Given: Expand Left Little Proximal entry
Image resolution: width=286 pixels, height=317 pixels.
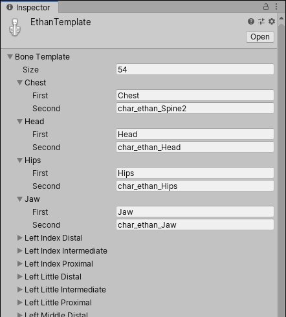Looking at the screenshot, I should [x=20, y=303].
